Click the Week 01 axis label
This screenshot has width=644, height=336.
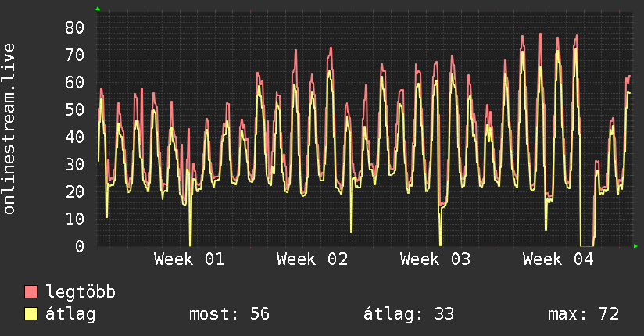(189, 259)
